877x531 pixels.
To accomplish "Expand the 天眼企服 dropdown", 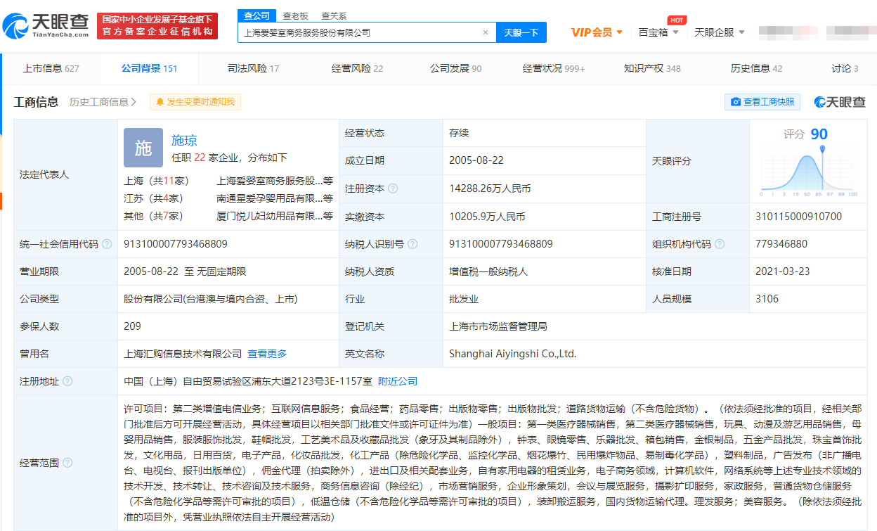I will tap(719, 32).
